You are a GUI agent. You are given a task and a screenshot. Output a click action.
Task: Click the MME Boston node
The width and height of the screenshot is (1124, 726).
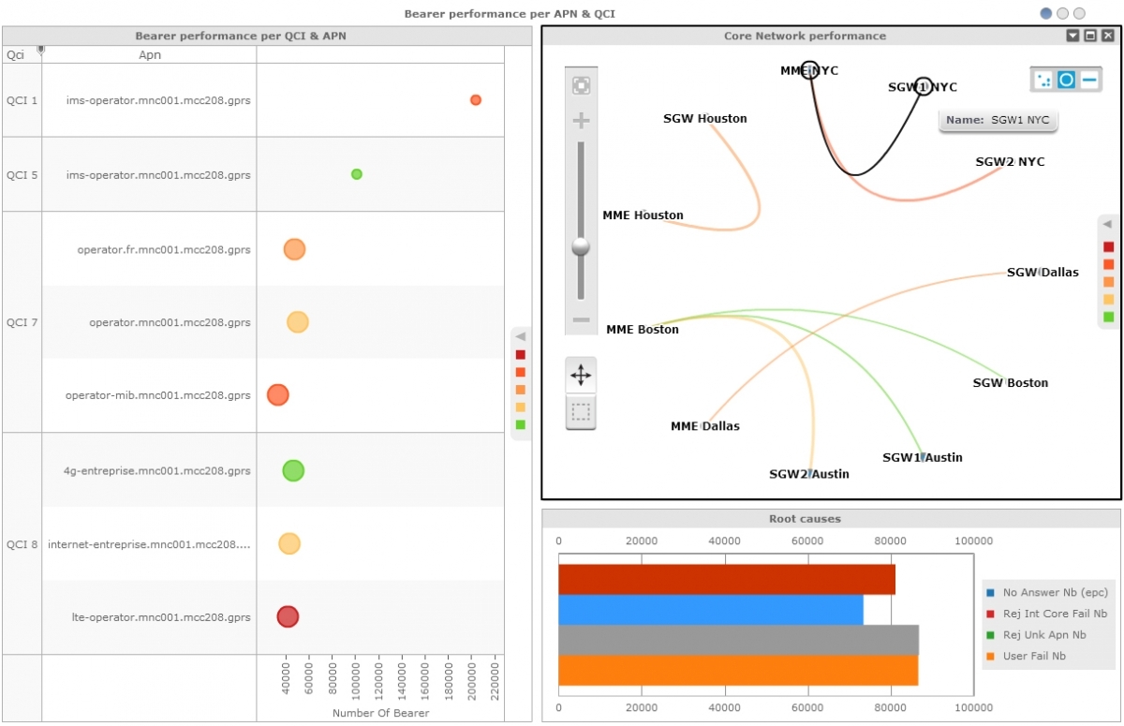tap(643, 330)
